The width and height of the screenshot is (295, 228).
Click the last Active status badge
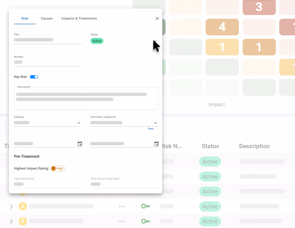click(x=210, y=221)
